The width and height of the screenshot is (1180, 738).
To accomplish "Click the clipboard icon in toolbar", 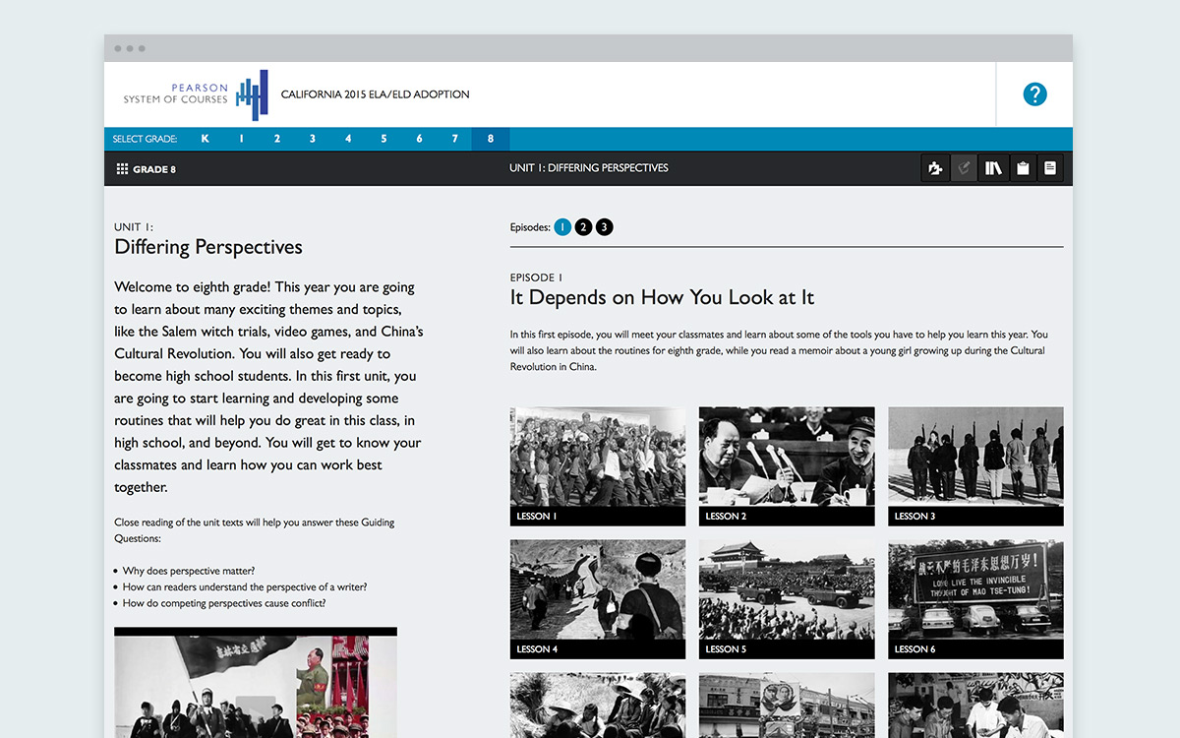I will pos(1023,168).
